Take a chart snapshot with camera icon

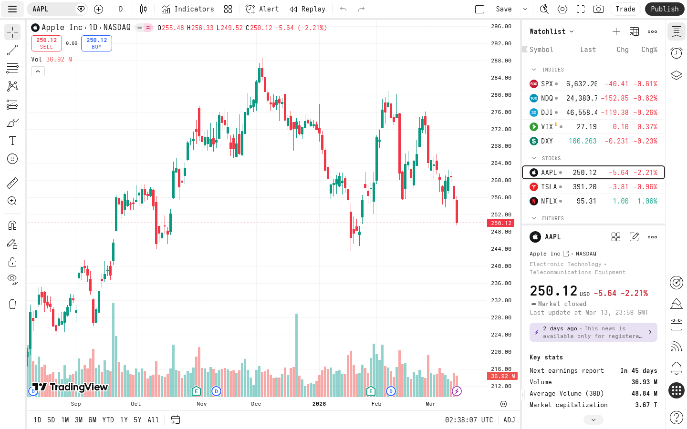click(x=598, y=9)
